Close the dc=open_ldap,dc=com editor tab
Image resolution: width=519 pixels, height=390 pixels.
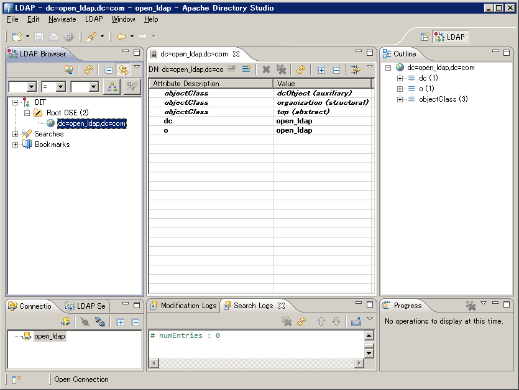pyautogui.click(x=236, y=54)
